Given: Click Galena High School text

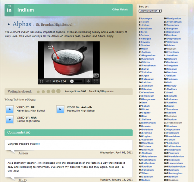Looking at the screenshot, I should tap(28, 121).
